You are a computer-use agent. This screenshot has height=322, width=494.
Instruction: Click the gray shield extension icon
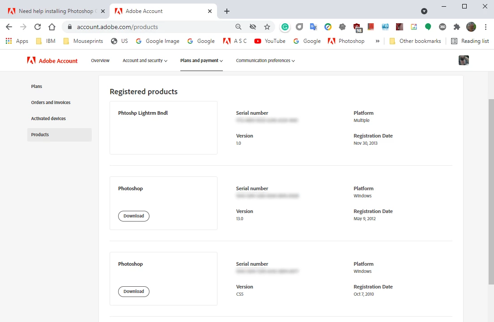pos(299,27)
